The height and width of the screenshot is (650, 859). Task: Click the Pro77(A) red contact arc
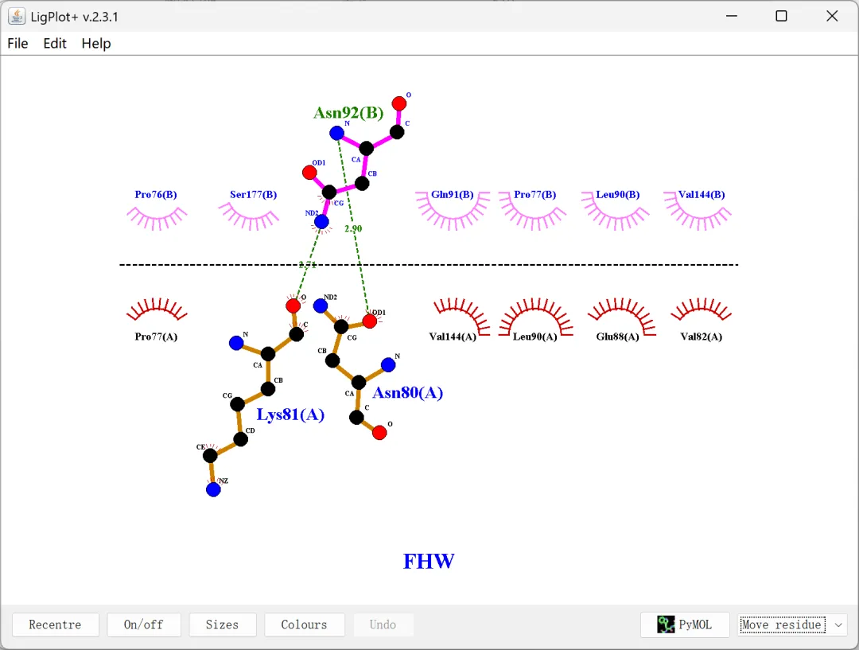click(x=157, y=309)
